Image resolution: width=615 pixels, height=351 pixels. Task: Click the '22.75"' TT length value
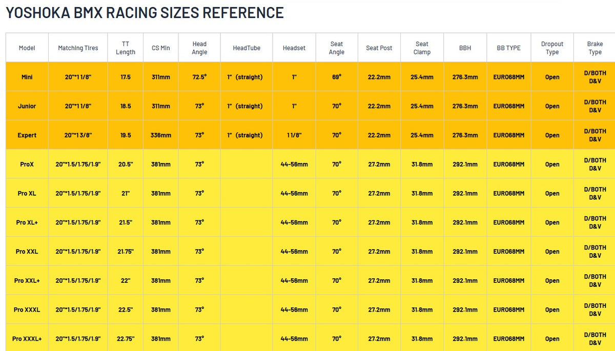126,339
